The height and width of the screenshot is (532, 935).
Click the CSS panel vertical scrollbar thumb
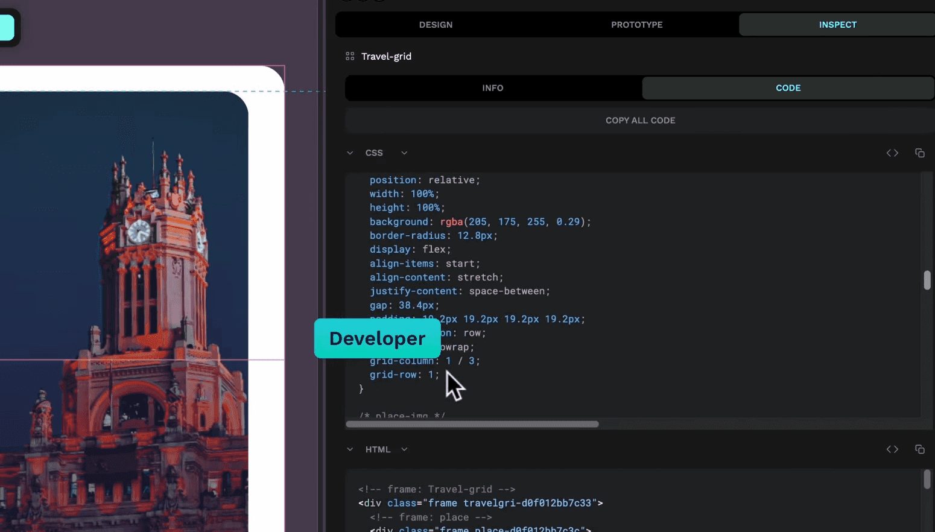927,280
